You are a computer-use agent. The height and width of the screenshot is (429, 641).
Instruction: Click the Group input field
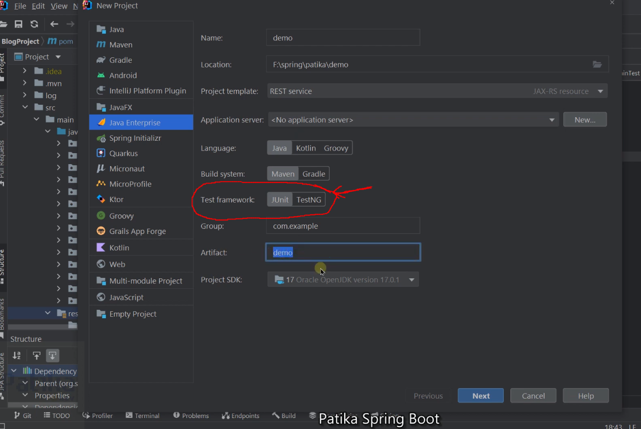pos(343,226)
